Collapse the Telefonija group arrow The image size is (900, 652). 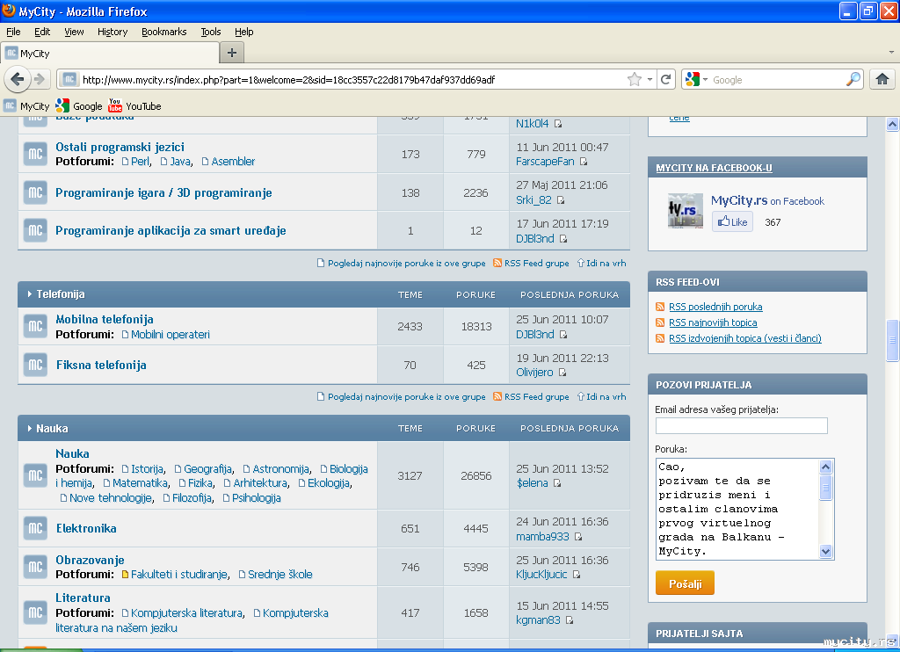tap(29, 293)
